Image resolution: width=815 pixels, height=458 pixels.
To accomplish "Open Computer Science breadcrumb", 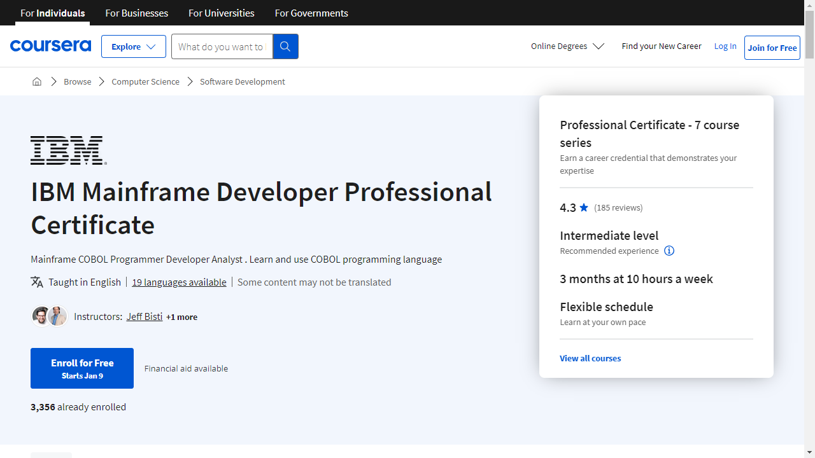I will [146, 81].
